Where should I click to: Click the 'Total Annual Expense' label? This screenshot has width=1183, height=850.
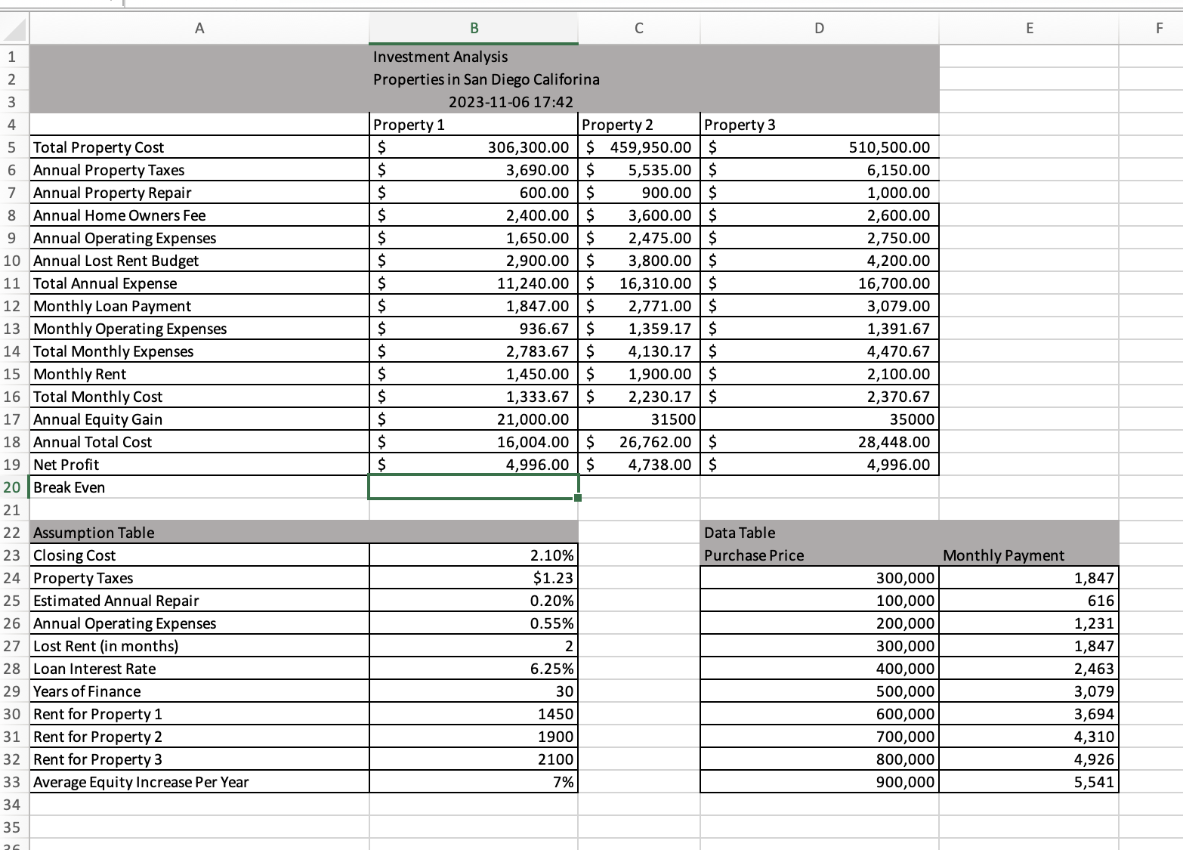point(105,283)
